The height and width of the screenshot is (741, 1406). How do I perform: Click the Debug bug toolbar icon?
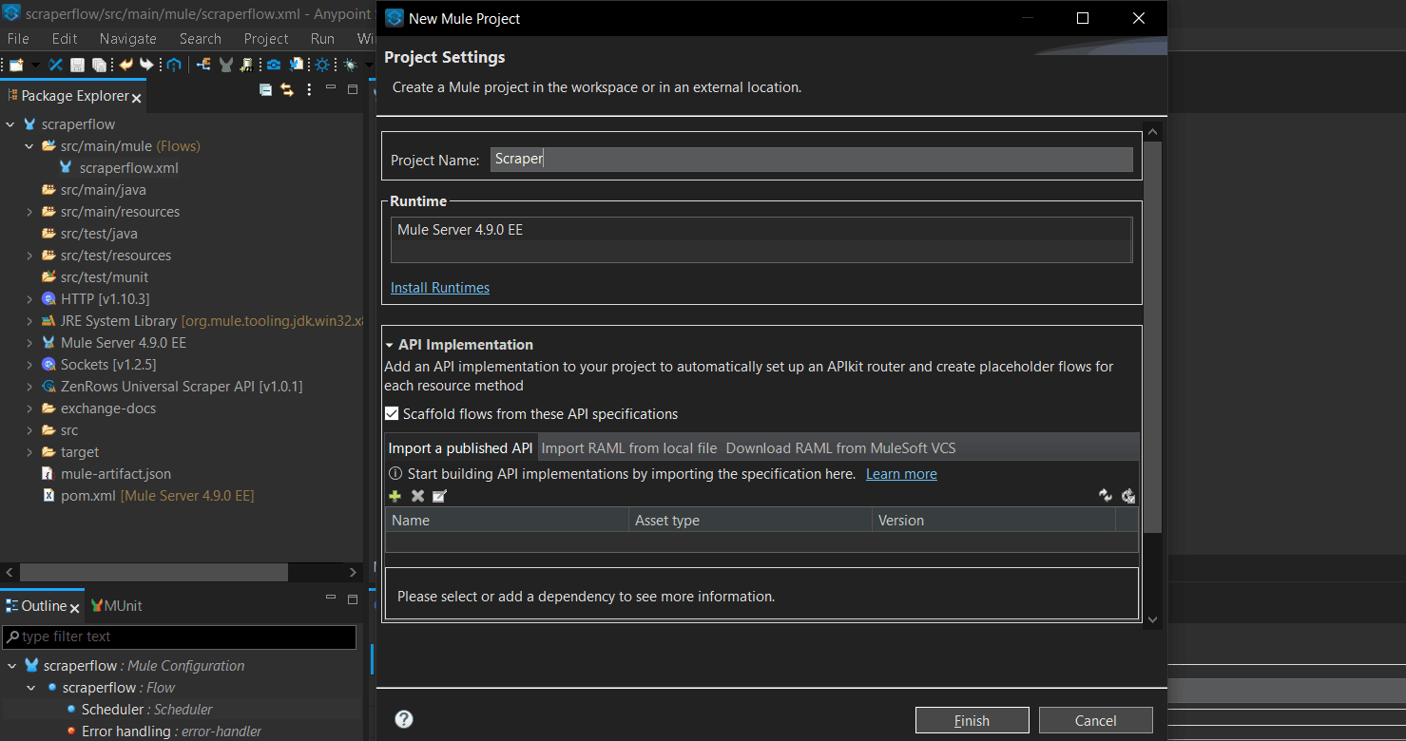point(351,65)
